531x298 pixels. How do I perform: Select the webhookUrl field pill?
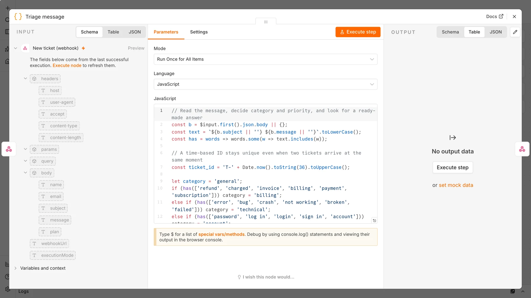coord(49,244)
